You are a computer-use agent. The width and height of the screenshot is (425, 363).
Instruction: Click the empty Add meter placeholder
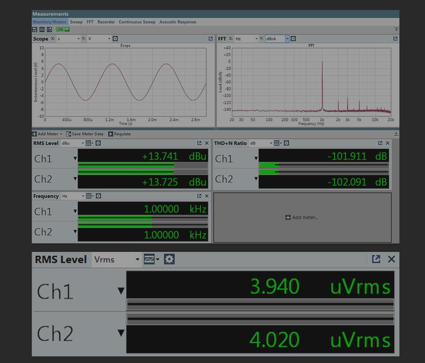click(x=302, y=217)
